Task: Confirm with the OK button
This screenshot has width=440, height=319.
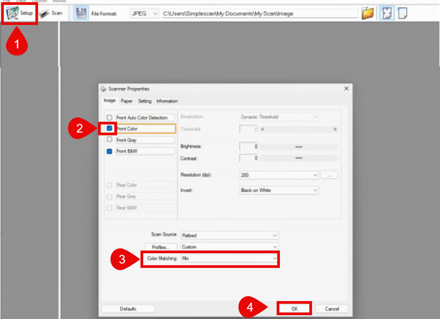Action: pyautogui.click(x=294, y=309)
